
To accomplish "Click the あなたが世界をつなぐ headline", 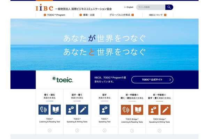I will click(x=104, y=38).
